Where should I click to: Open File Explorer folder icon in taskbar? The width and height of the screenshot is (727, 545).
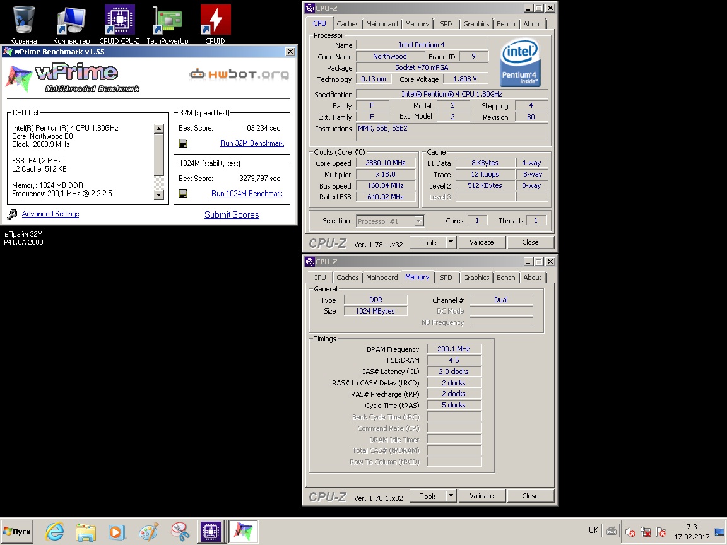coord(86,532)
